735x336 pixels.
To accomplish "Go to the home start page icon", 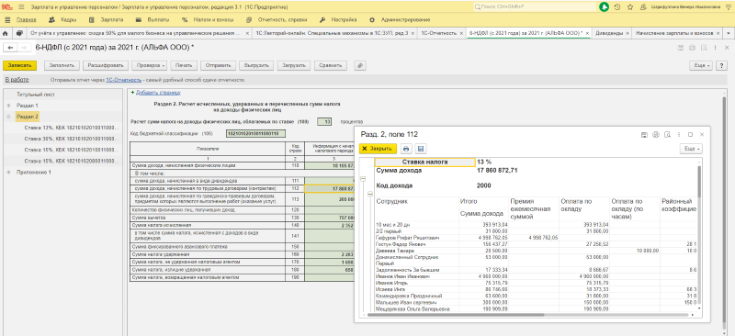I will coord(6,34).
